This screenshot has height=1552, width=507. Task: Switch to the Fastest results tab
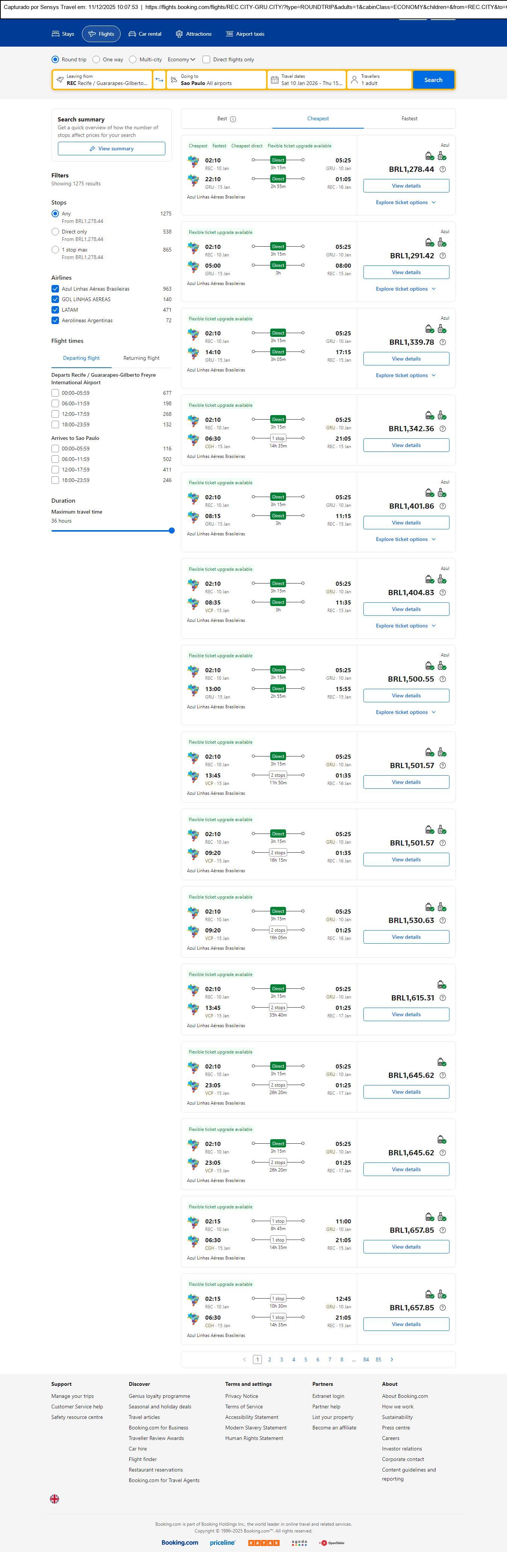click(409, 119)
